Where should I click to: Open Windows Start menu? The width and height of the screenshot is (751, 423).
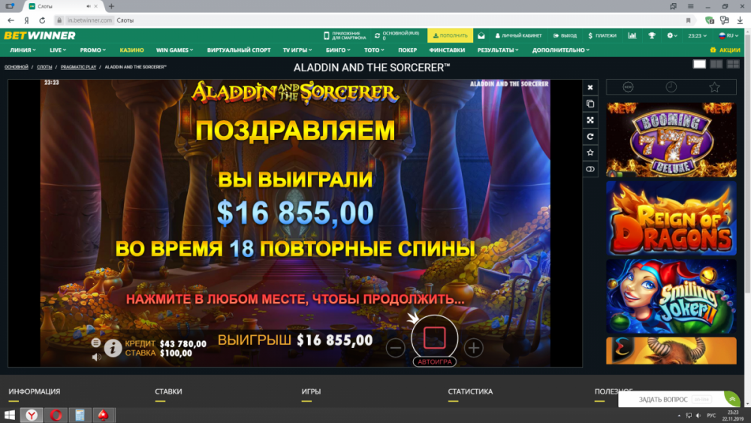tap(10, 415)
